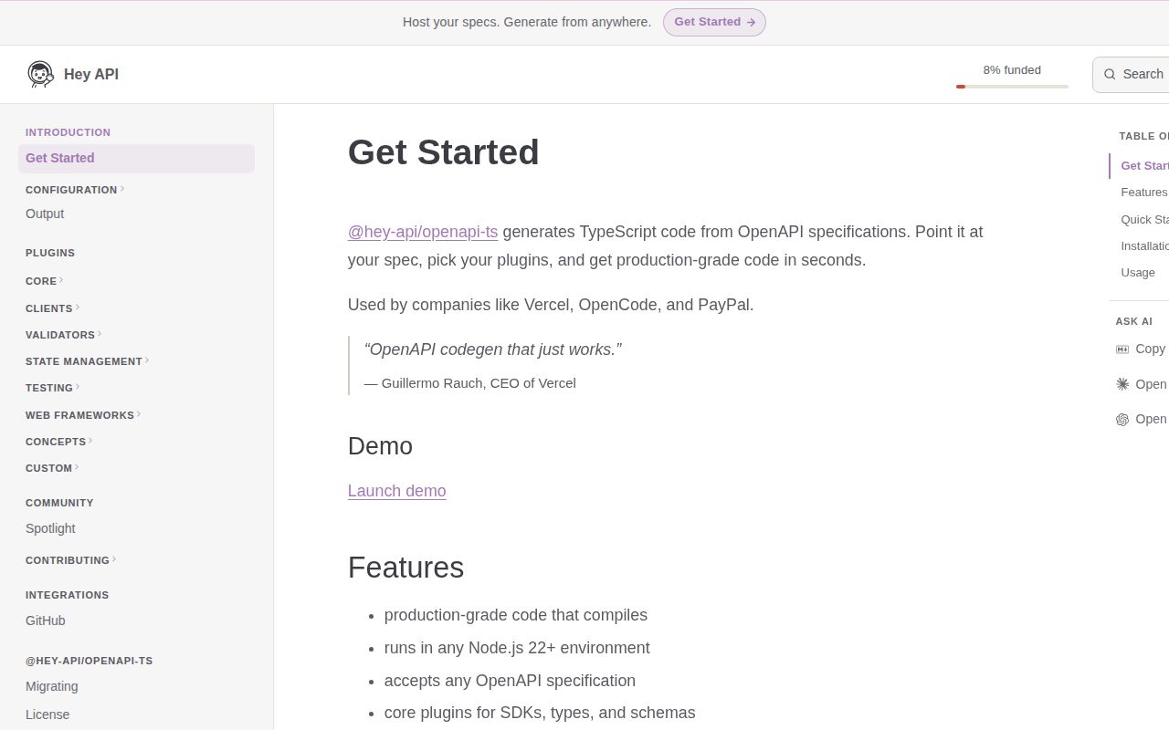Expand the Contributing section
This screenshot has height=730, width=1169.
70,560
